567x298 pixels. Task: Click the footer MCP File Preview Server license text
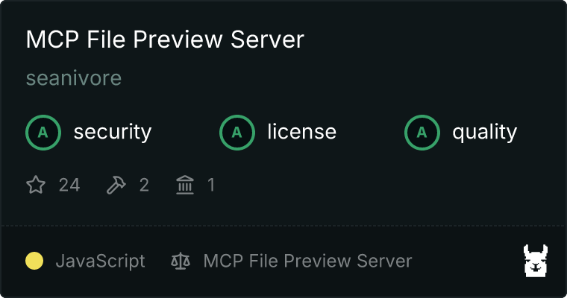tap(307, 261)
